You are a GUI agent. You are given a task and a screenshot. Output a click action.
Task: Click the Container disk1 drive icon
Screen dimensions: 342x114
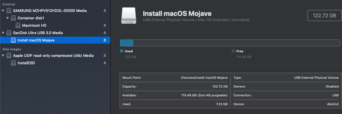[x=13, y=18]
